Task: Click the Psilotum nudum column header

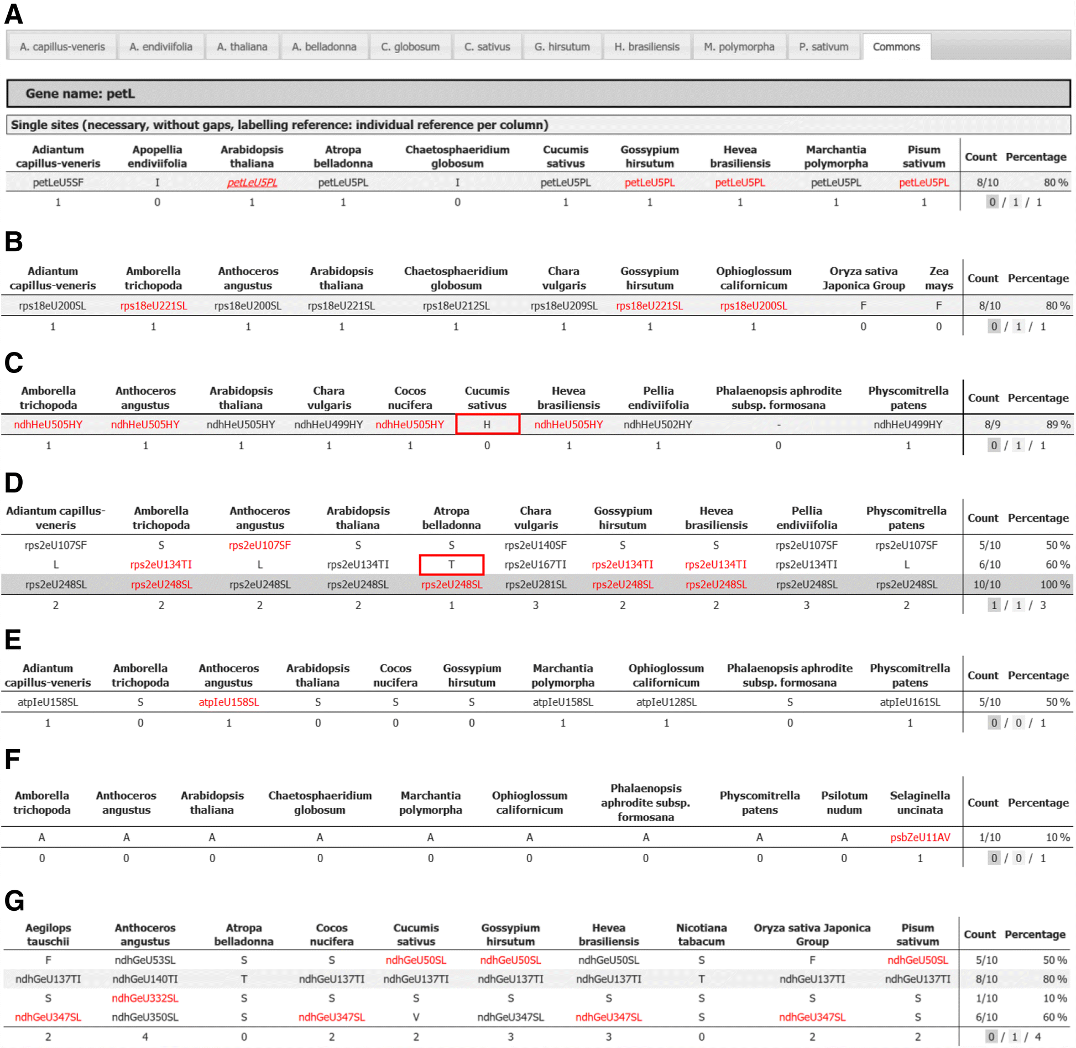Action: click(844, 802)
